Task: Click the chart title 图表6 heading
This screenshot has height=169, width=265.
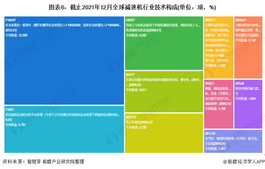Action: [x=132, y=7]
